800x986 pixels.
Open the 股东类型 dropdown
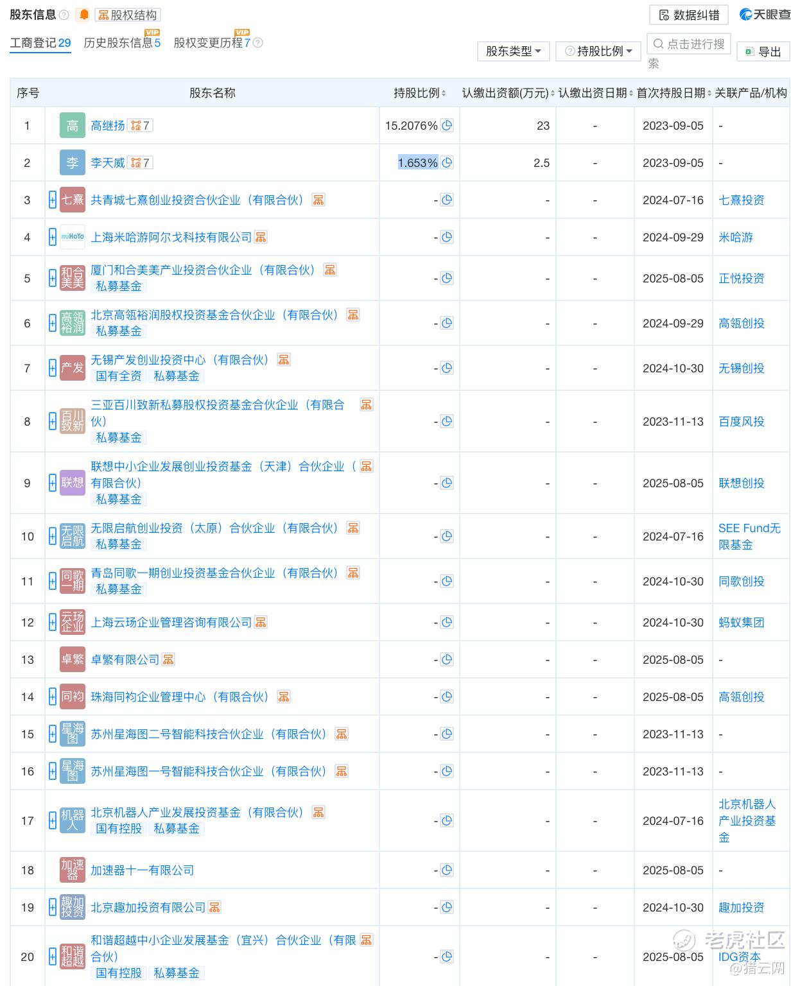tap(513, 51)
